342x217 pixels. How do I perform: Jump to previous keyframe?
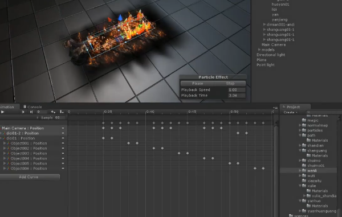click(x=23, y=112)
